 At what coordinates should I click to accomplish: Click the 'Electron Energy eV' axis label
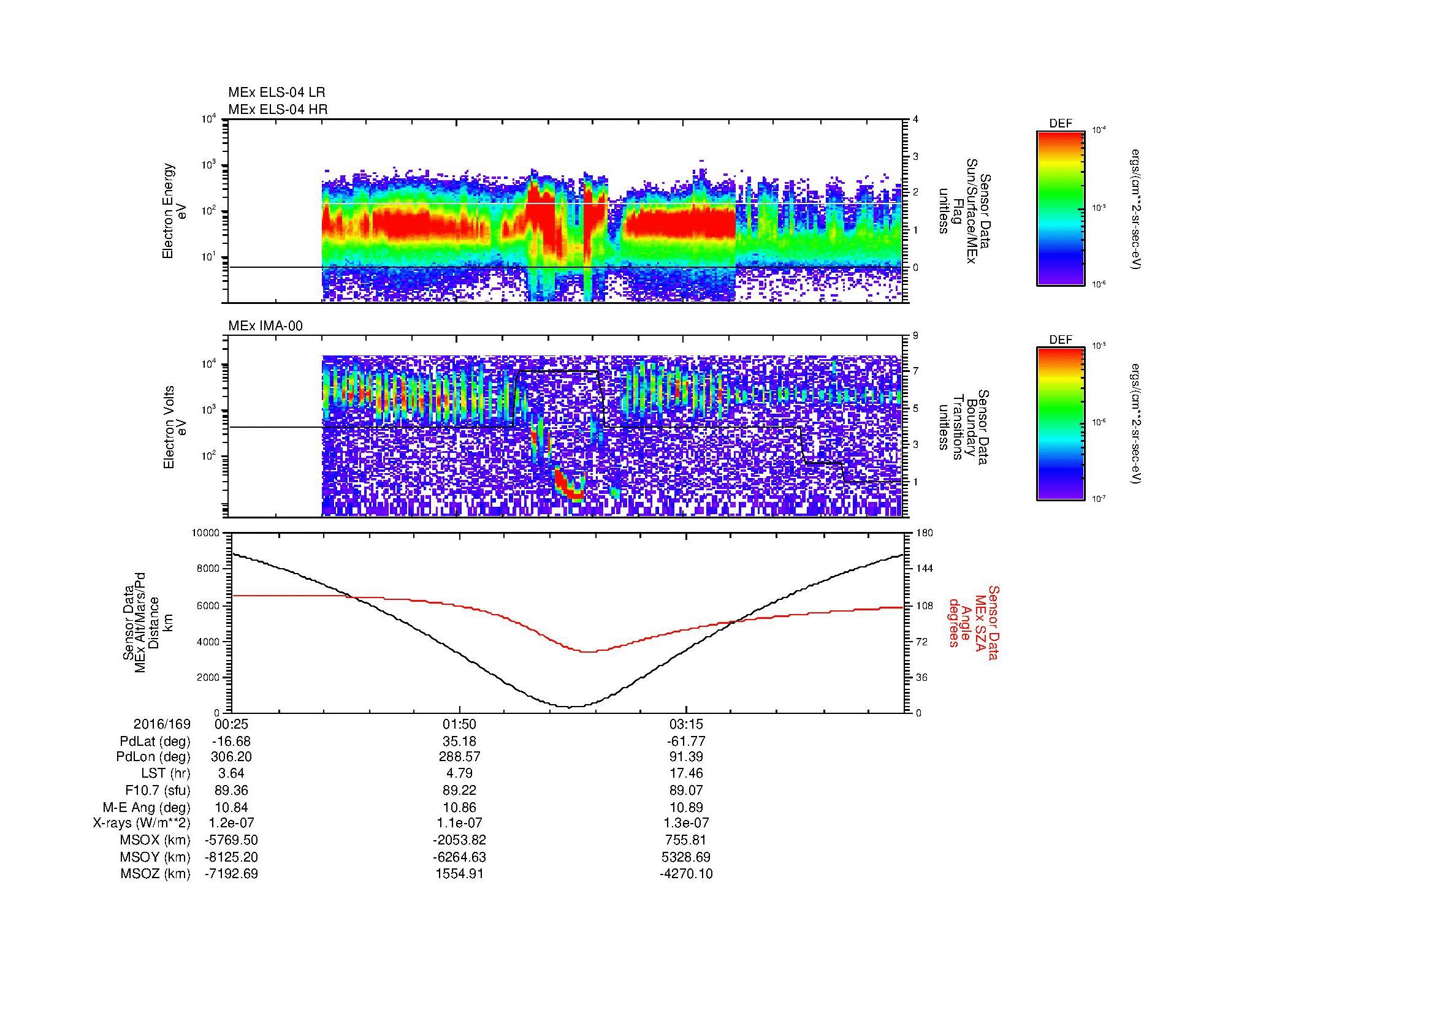pyautogui.click(x=175, y=211)
